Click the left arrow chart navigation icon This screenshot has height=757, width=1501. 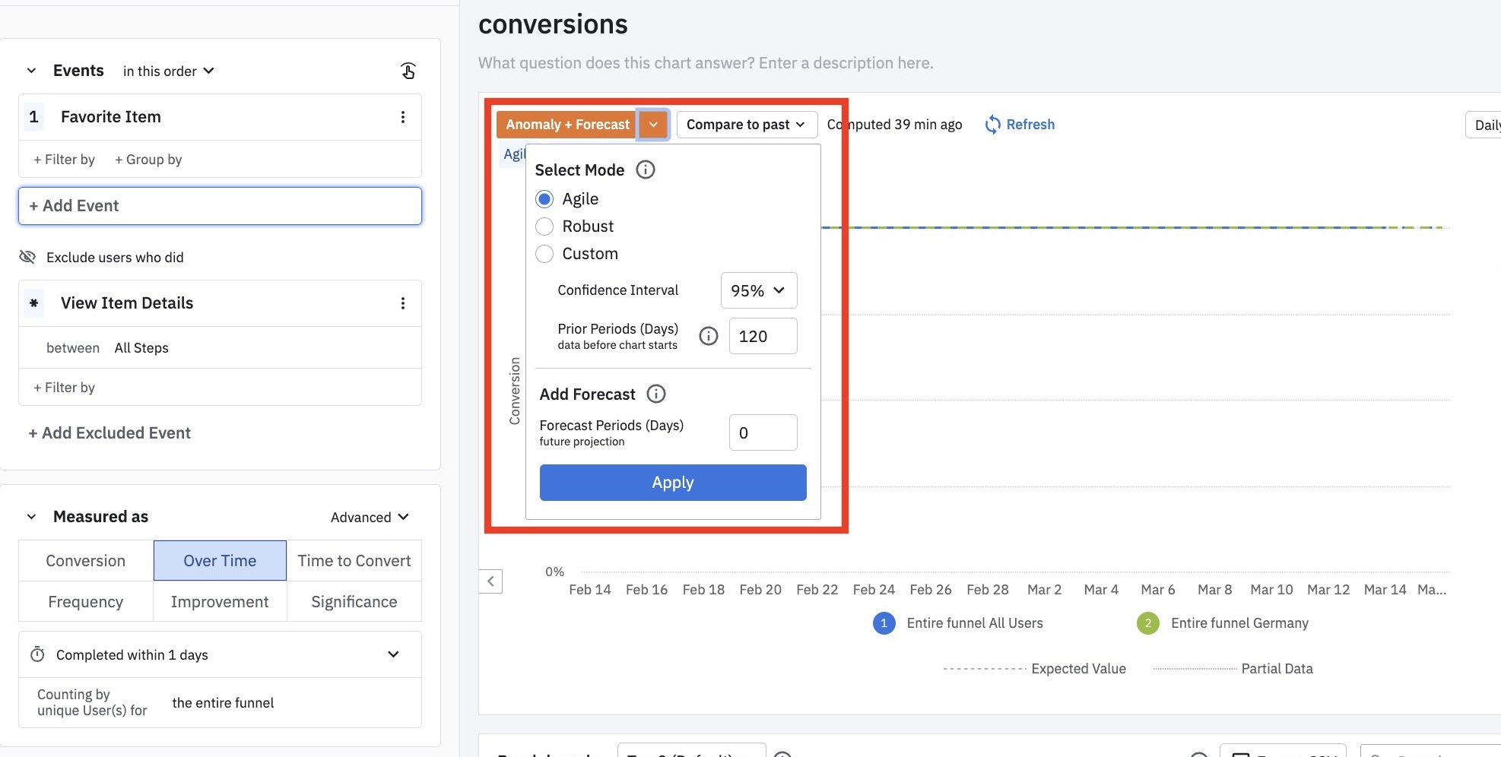tap(491, 581)
